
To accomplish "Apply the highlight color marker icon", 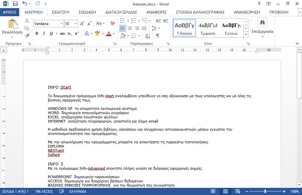I will [x=97, y=33].
